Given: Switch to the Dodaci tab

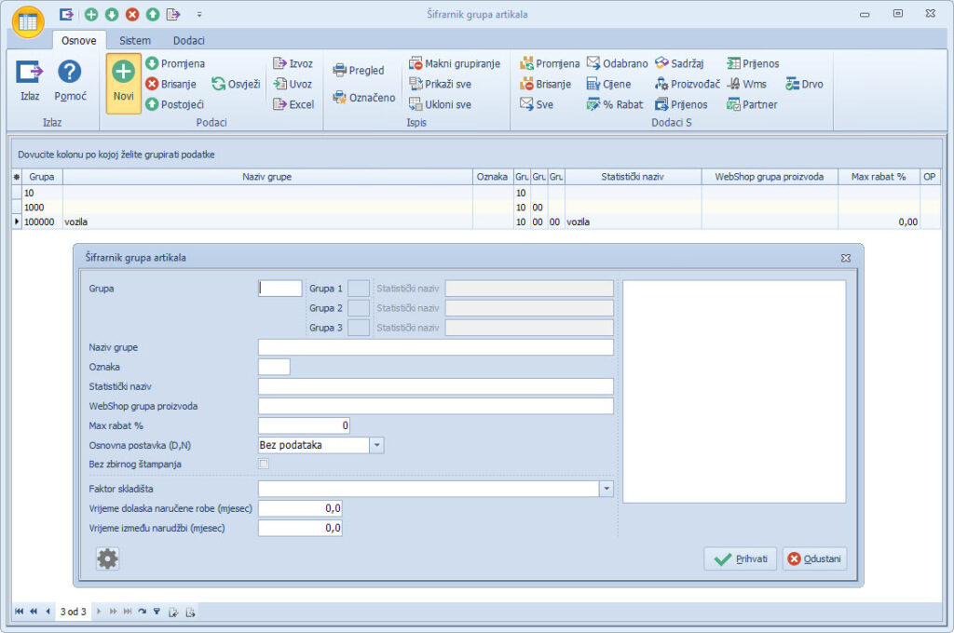Looking at the screenshot, I should (188, 41).
